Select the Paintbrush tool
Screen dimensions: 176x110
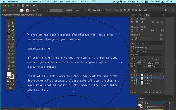tap(13, 37)
